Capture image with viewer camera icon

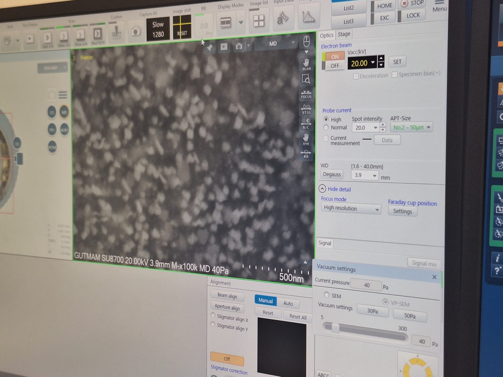click(x=239, y=47)
